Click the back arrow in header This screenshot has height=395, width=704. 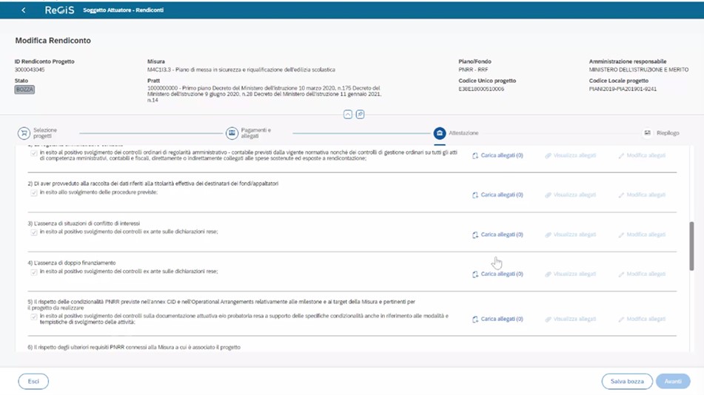click(x=24, y=10)
